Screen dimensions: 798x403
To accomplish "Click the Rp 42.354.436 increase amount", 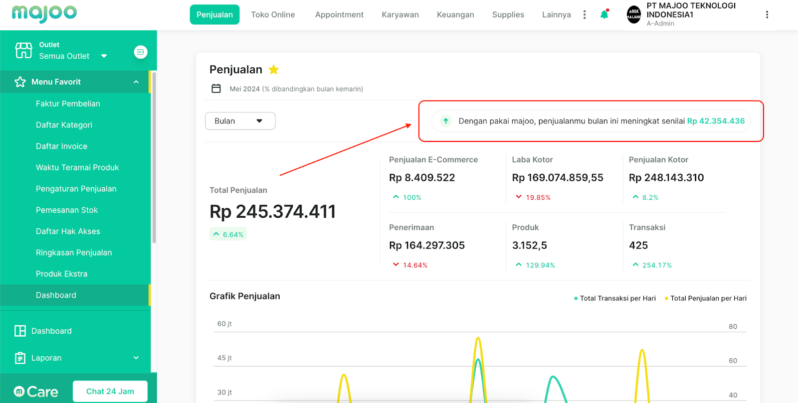I will (x=716, y=121).
